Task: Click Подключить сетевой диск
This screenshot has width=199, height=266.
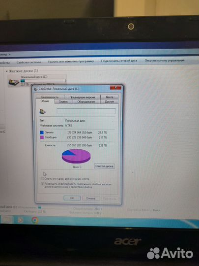Action: point(119,61)
